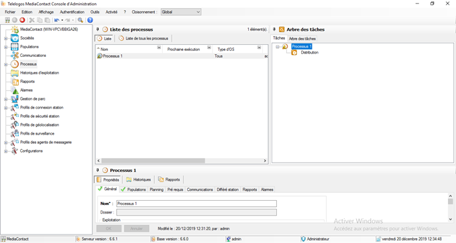Image resolution: width=456 pixels, height=243 pixels.
Task: Click the Redo arrow icon
Action: click(68, 20)
